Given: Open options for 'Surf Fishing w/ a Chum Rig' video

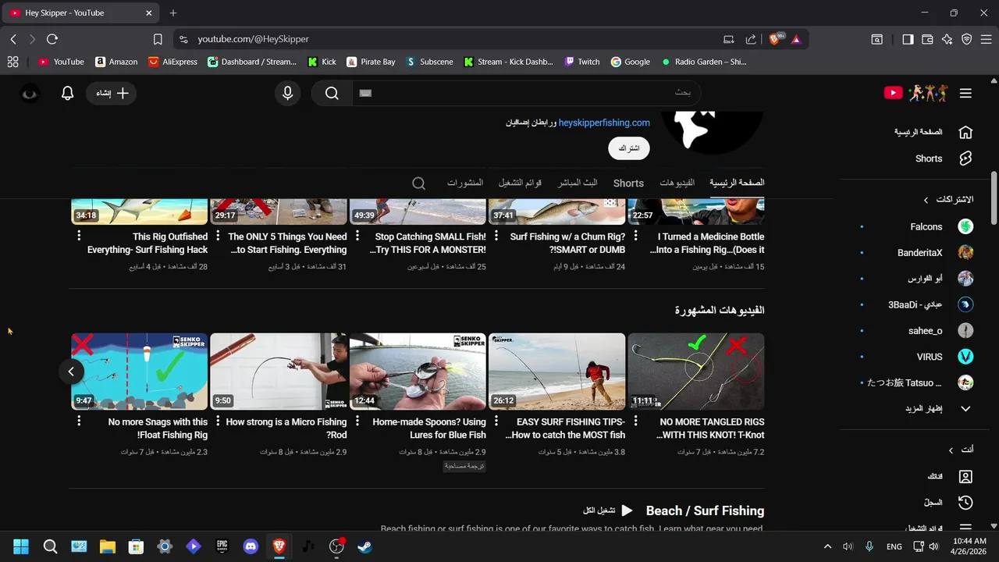Looking at the screenshot, I should pos(496,237).
